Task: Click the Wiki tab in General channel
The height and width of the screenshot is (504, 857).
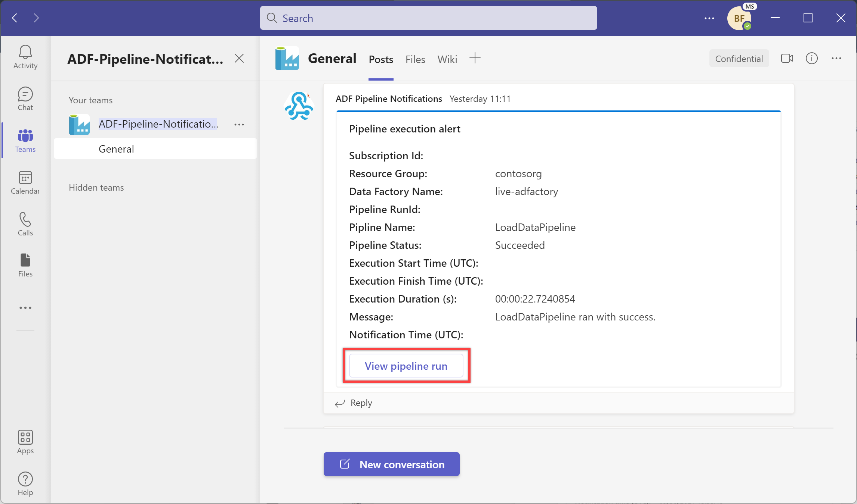Action: click(x=448, y=58)
